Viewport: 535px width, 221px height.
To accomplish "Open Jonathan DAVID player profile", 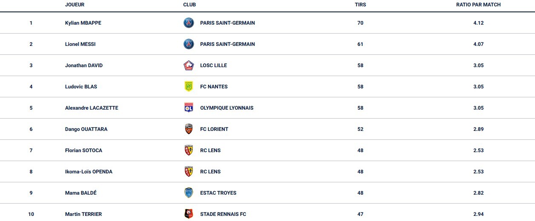I will tap(84, 65).
